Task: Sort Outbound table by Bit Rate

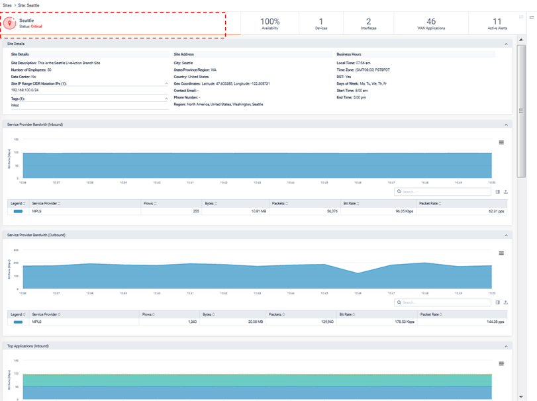Action: [347, 314]
